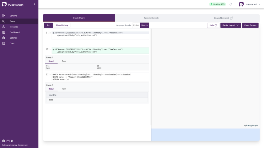264x148 pixels.
Task: Open the Software License Agreement link
Action: pos(15,145)
